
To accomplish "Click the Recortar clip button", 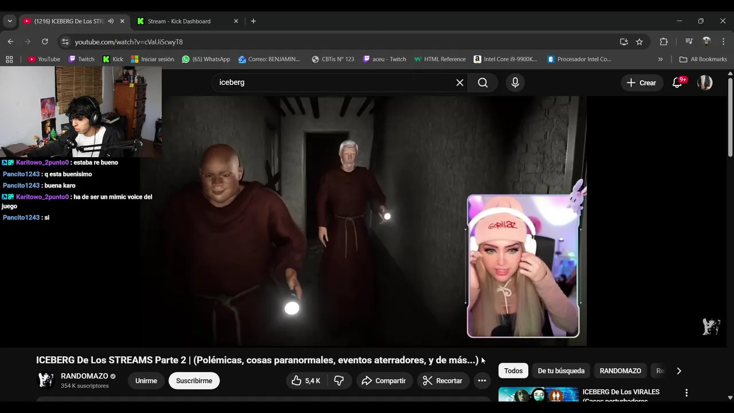I will pos(442,381).
